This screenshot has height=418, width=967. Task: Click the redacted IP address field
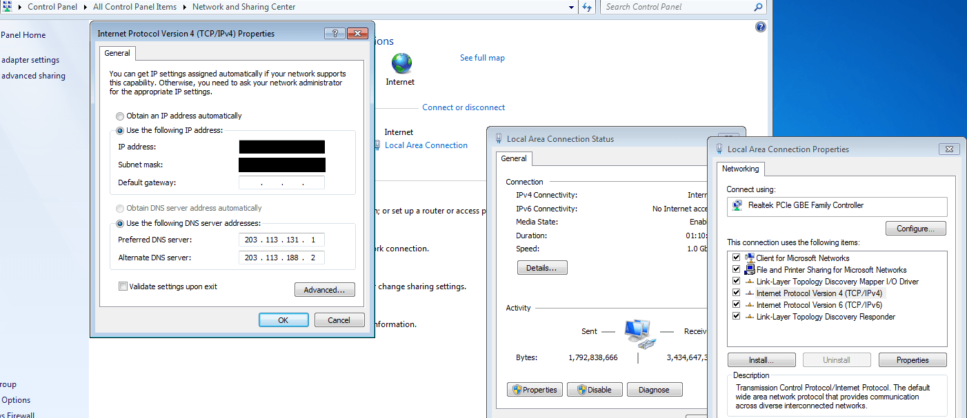click(281, 147)
